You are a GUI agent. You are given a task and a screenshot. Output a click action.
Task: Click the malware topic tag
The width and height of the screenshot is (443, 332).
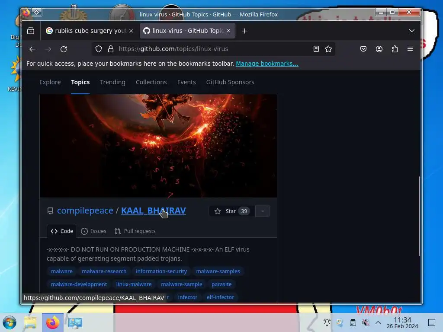coord(62,271)
